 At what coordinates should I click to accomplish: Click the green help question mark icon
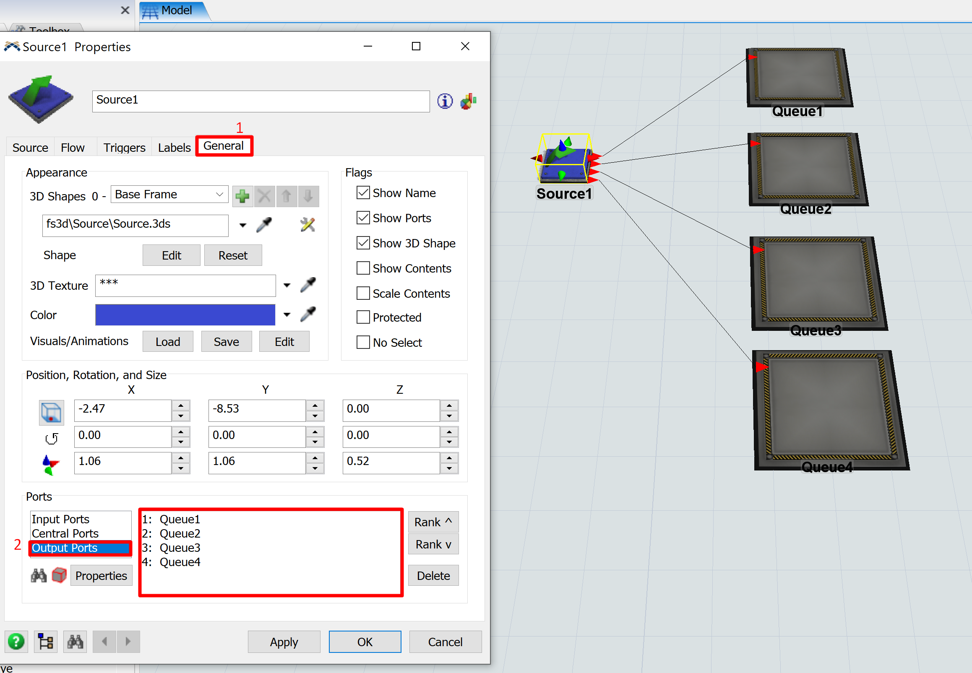pos(16,642)
